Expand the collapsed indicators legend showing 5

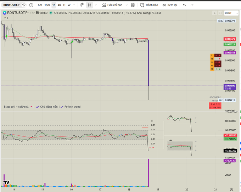point(5,17)
